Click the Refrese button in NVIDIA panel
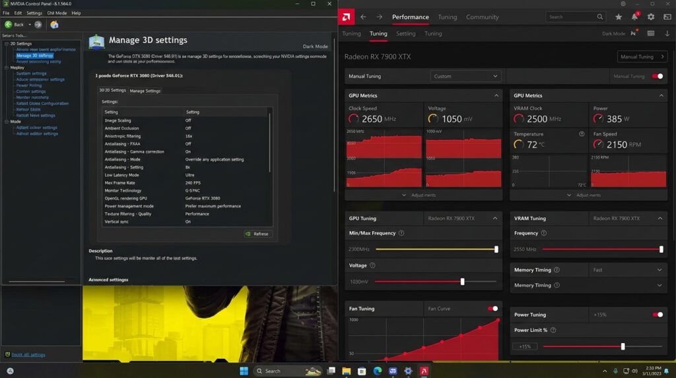The image size is (676, 378). (x=257, y=234)
